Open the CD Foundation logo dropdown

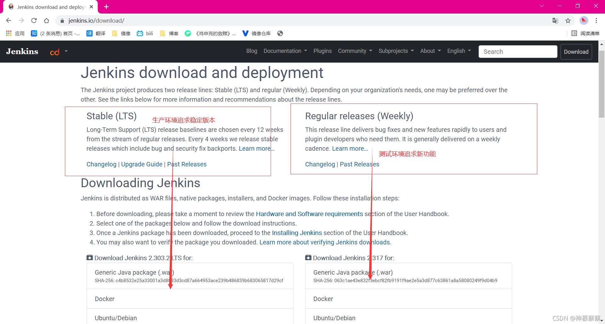[x=59, y=52]
